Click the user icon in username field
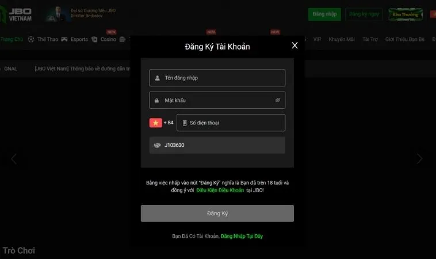The width and height of the screenshot is (436, 259). 158,78
